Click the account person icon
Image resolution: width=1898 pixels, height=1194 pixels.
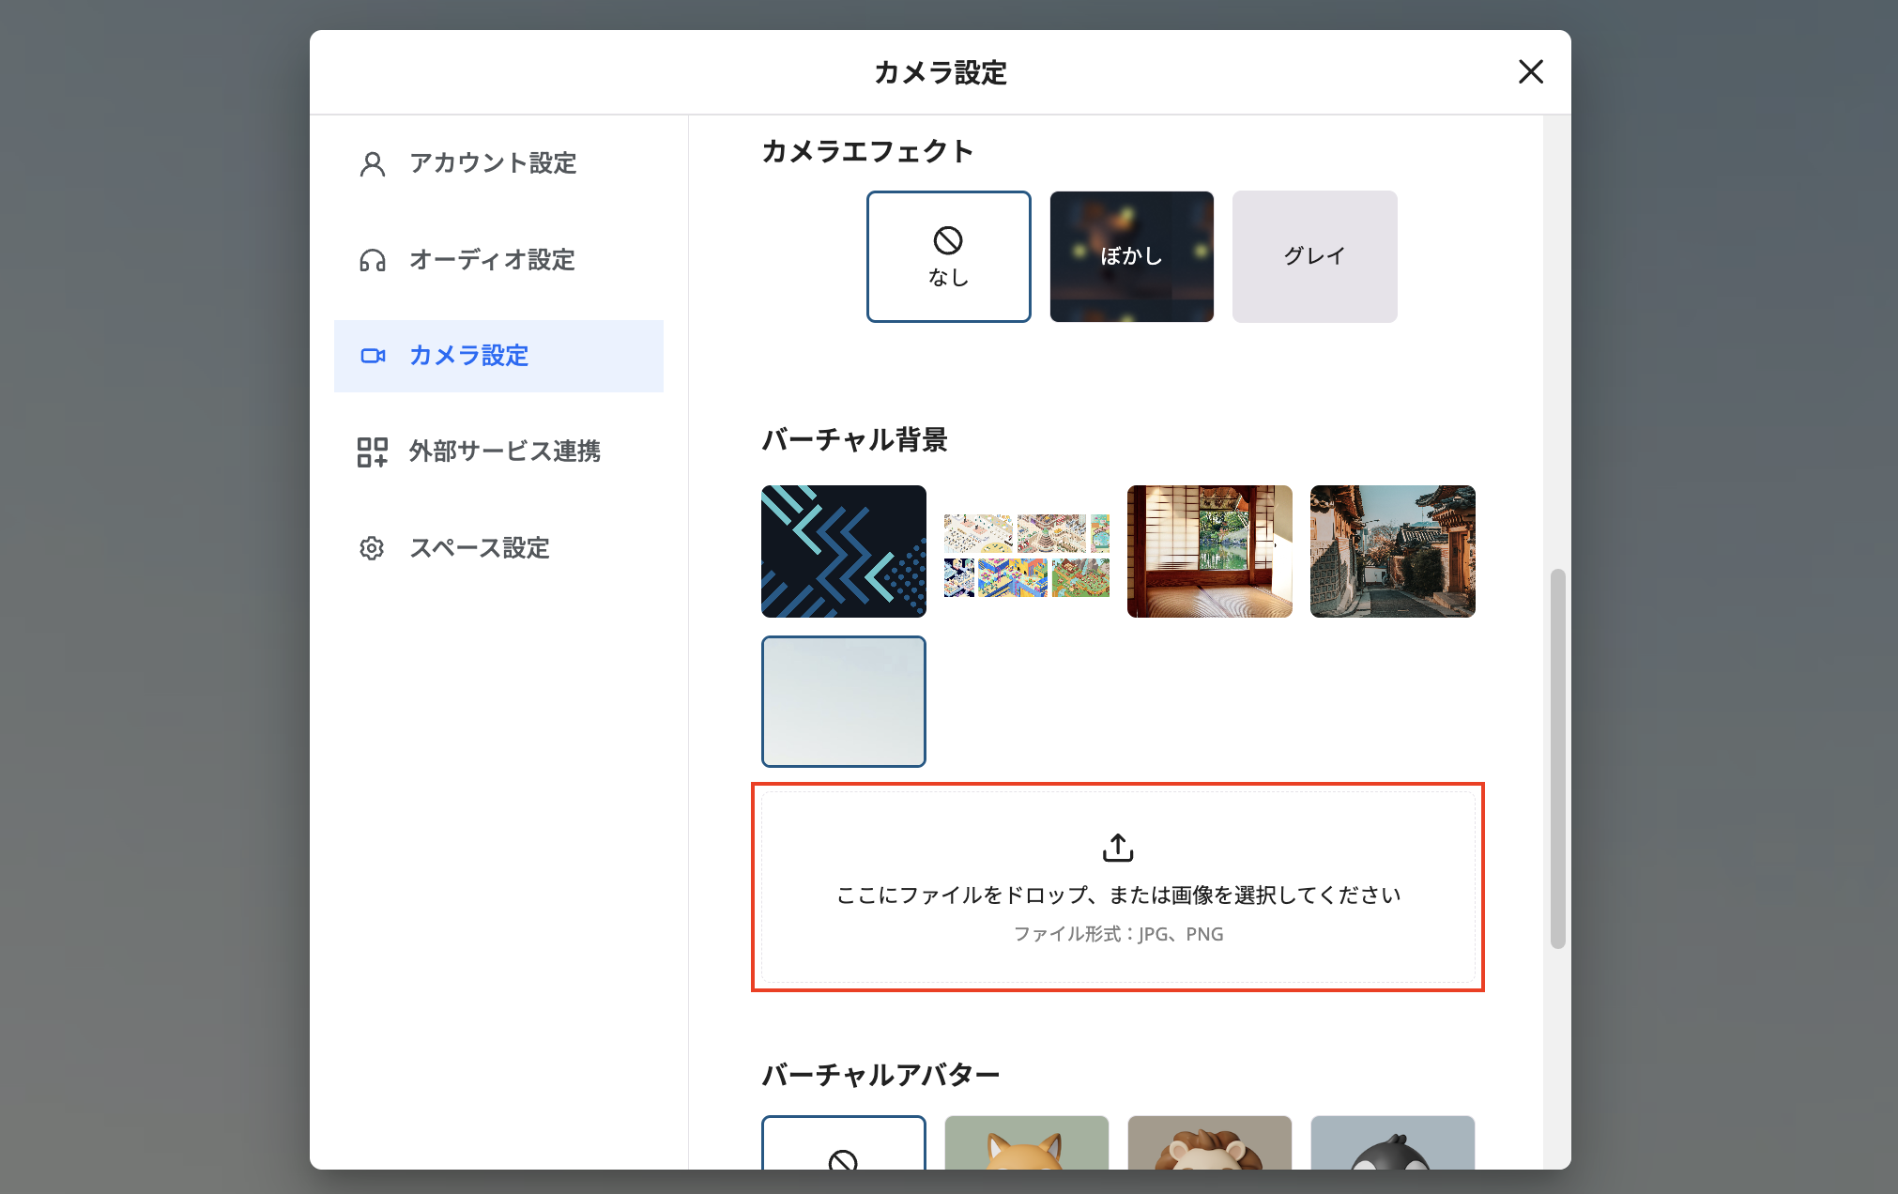tap(373, 164)
